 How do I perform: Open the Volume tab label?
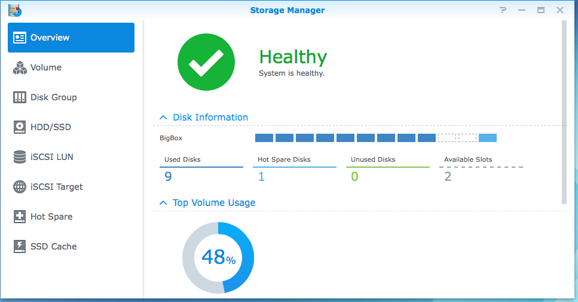click(46, 67)
